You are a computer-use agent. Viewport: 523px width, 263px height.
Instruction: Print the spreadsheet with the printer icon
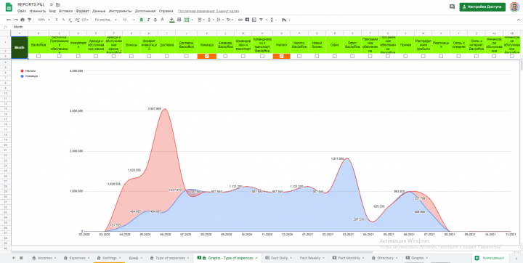pos(23,20)
